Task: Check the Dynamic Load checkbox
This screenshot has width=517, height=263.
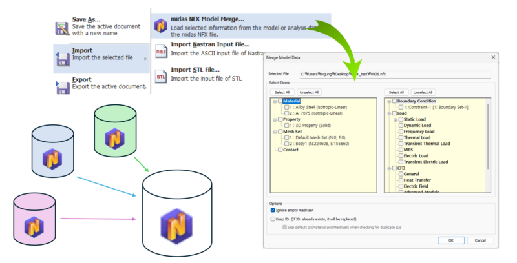Action: [x=401, y=126]
